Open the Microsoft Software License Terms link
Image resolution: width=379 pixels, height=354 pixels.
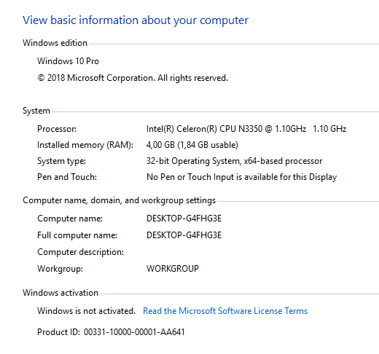coord(225,311)
